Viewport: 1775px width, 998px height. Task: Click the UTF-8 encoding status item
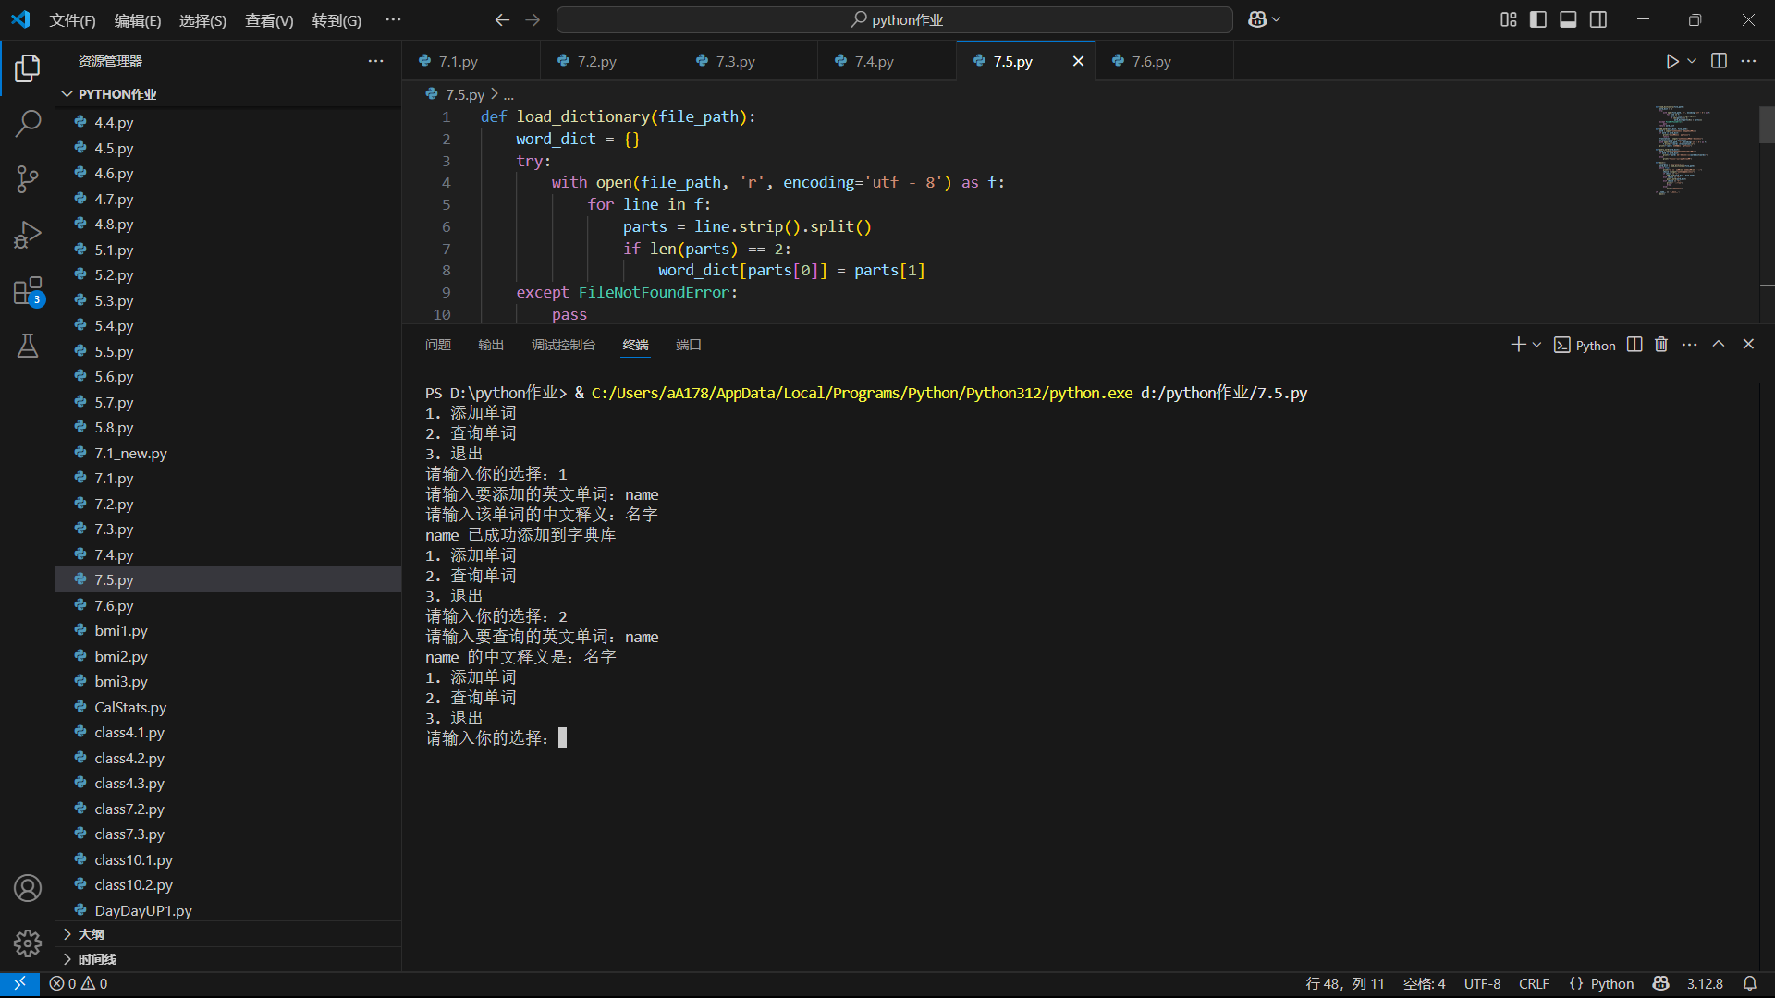pos(1482,983)
